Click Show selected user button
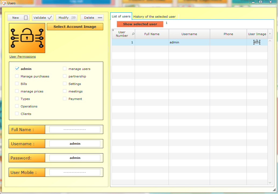Image resolution: width=278 pixels, height=194 pixels. point(140,24)
